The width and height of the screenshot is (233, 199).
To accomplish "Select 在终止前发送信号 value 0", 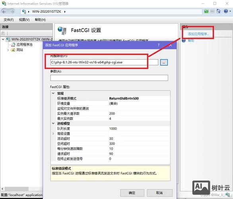I will (x=110, y=159).
